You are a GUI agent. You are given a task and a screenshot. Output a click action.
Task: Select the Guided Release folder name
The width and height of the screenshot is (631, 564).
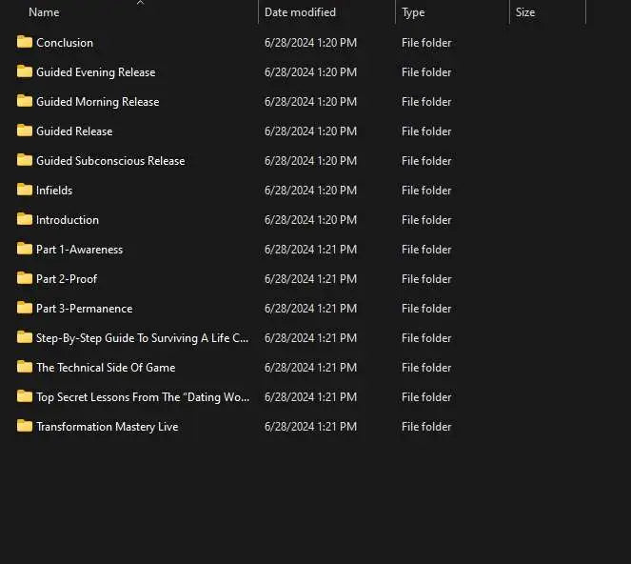coord(74,131)
